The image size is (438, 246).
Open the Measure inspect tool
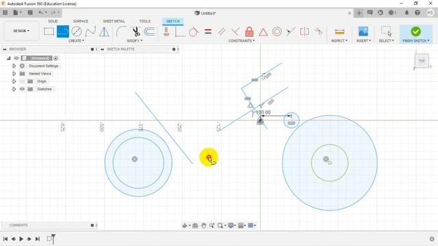[x=339, y=31]
